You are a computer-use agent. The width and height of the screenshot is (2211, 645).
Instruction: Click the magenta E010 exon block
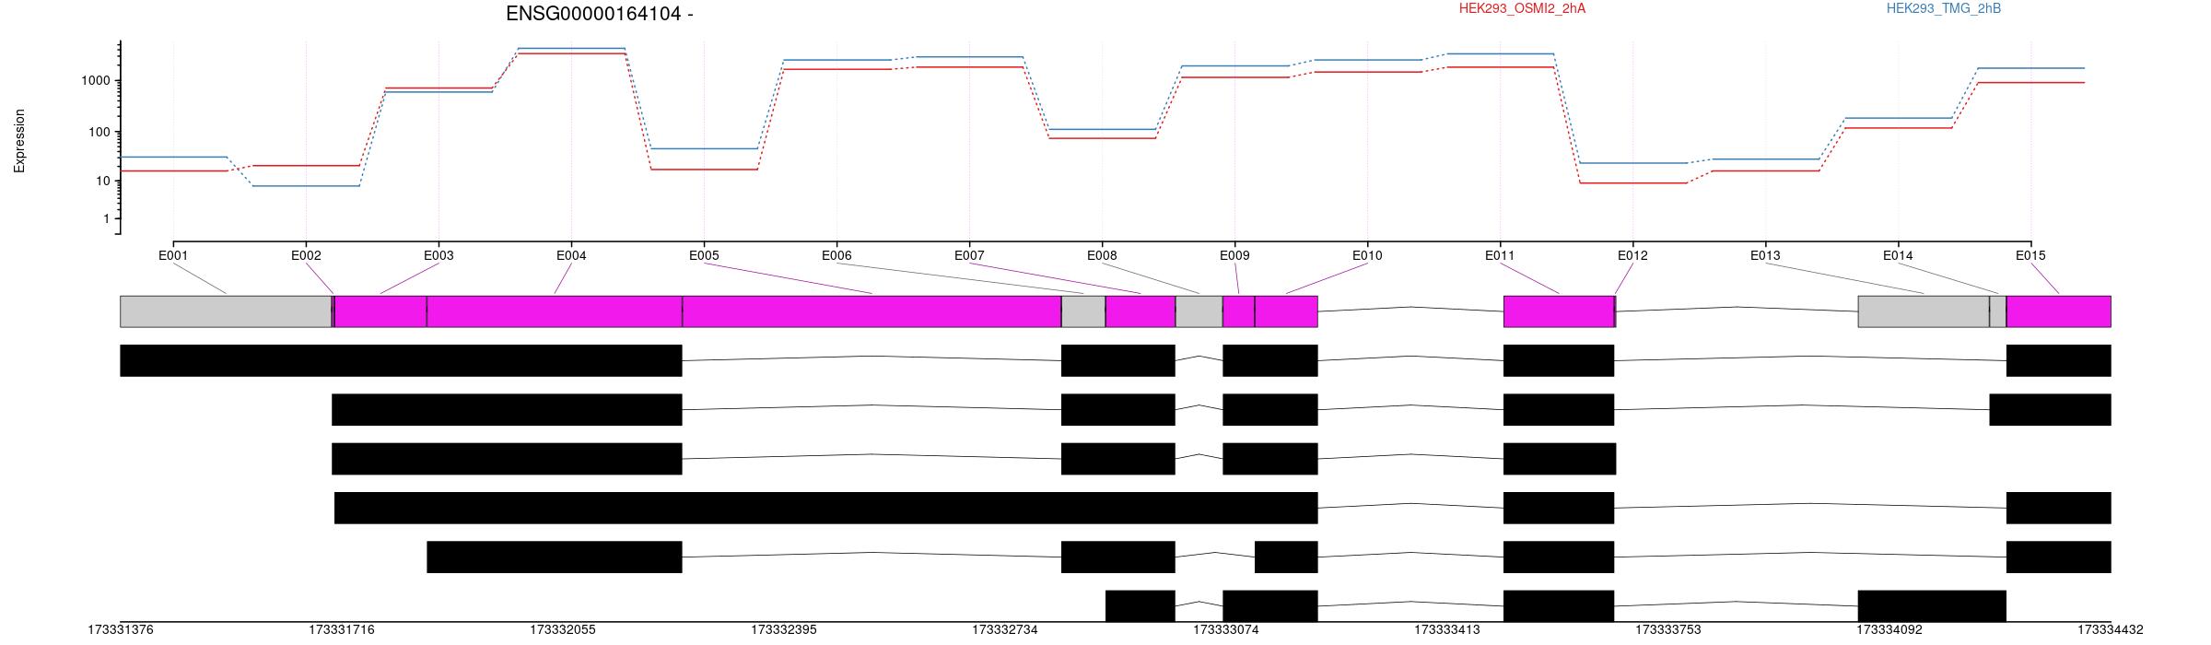(x=1286, y=311)
